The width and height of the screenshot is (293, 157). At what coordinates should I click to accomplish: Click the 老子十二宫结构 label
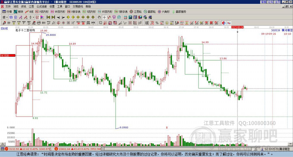[x=25, y=30]
